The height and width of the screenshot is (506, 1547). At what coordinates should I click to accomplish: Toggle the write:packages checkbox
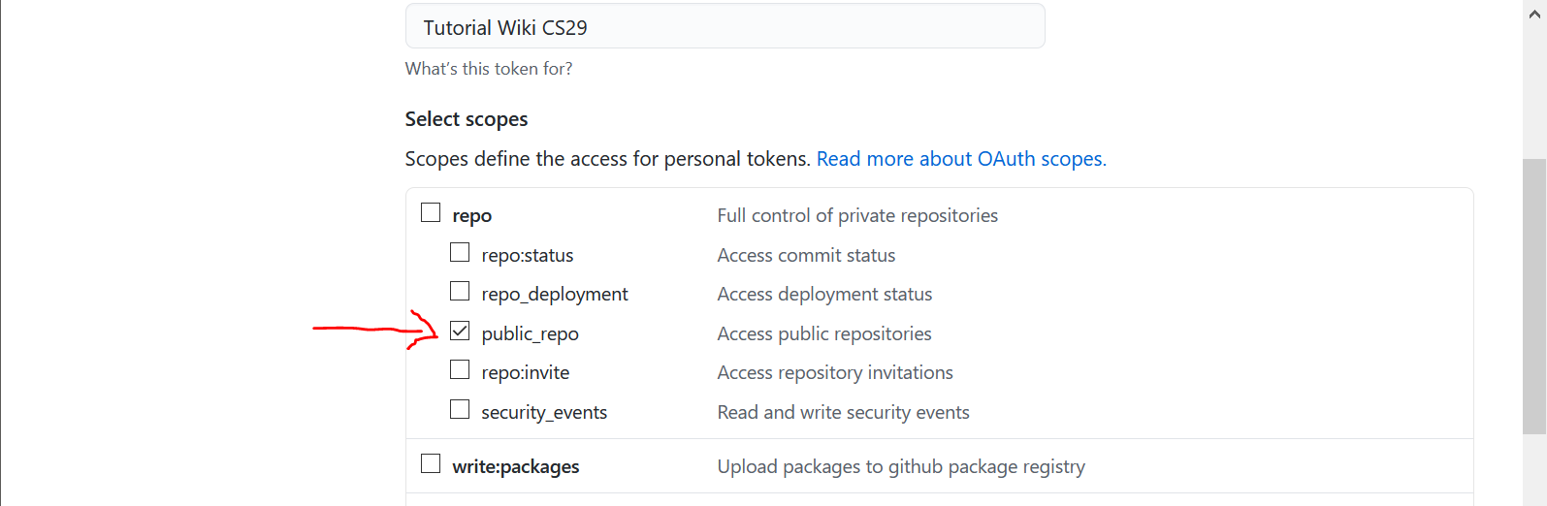[x=431, y=463]
